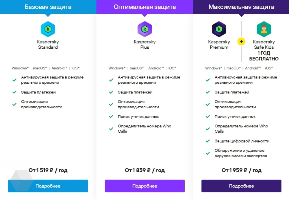
Task: Click checkmark for Обнаружение и удаление вирусов
Action: coord(208,153)
